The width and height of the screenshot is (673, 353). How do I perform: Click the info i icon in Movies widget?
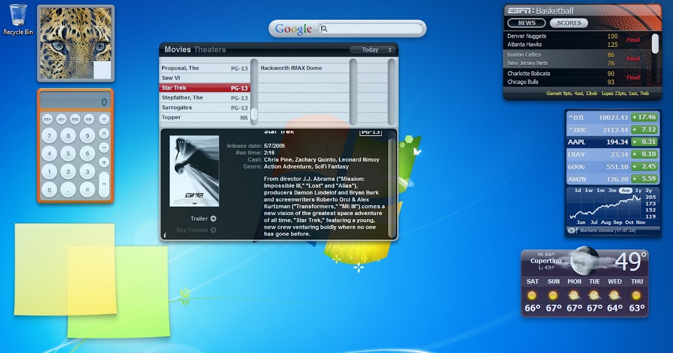coord(164,235)
